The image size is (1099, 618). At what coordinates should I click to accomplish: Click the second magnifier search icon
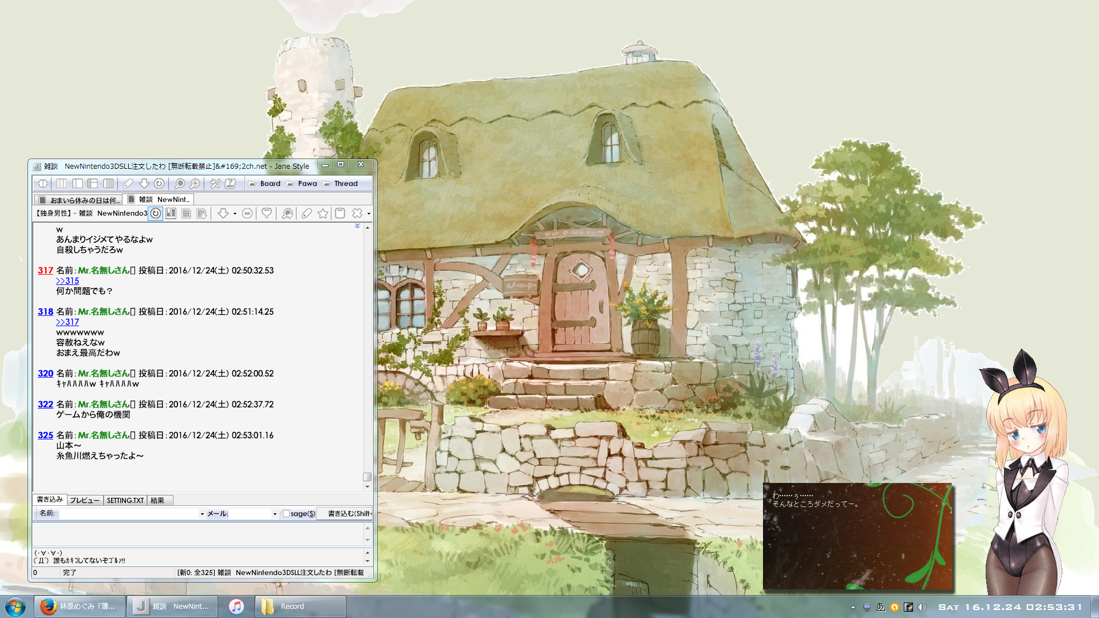click(195, 184)
